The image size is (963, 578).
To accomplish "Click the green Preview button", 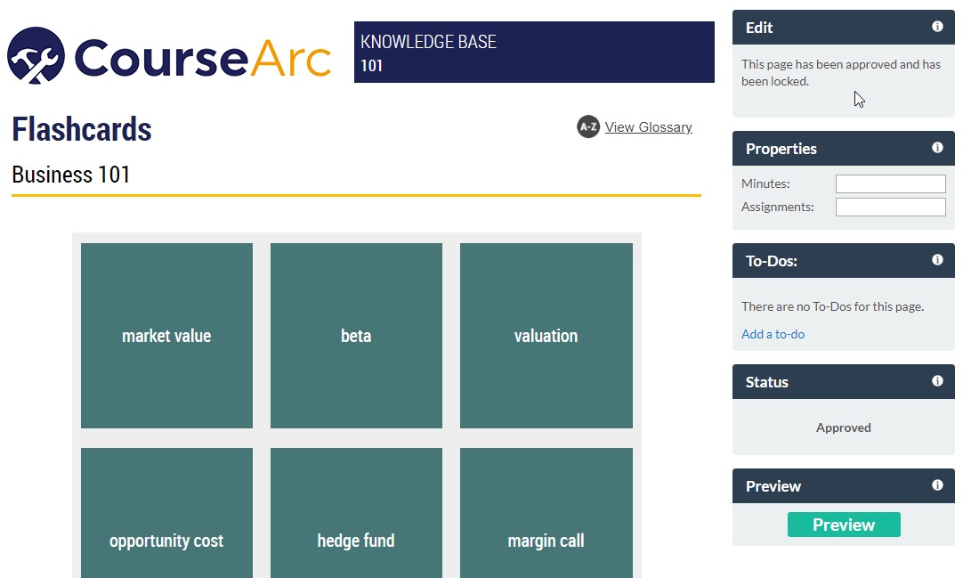I will click(x=844, y=525).
